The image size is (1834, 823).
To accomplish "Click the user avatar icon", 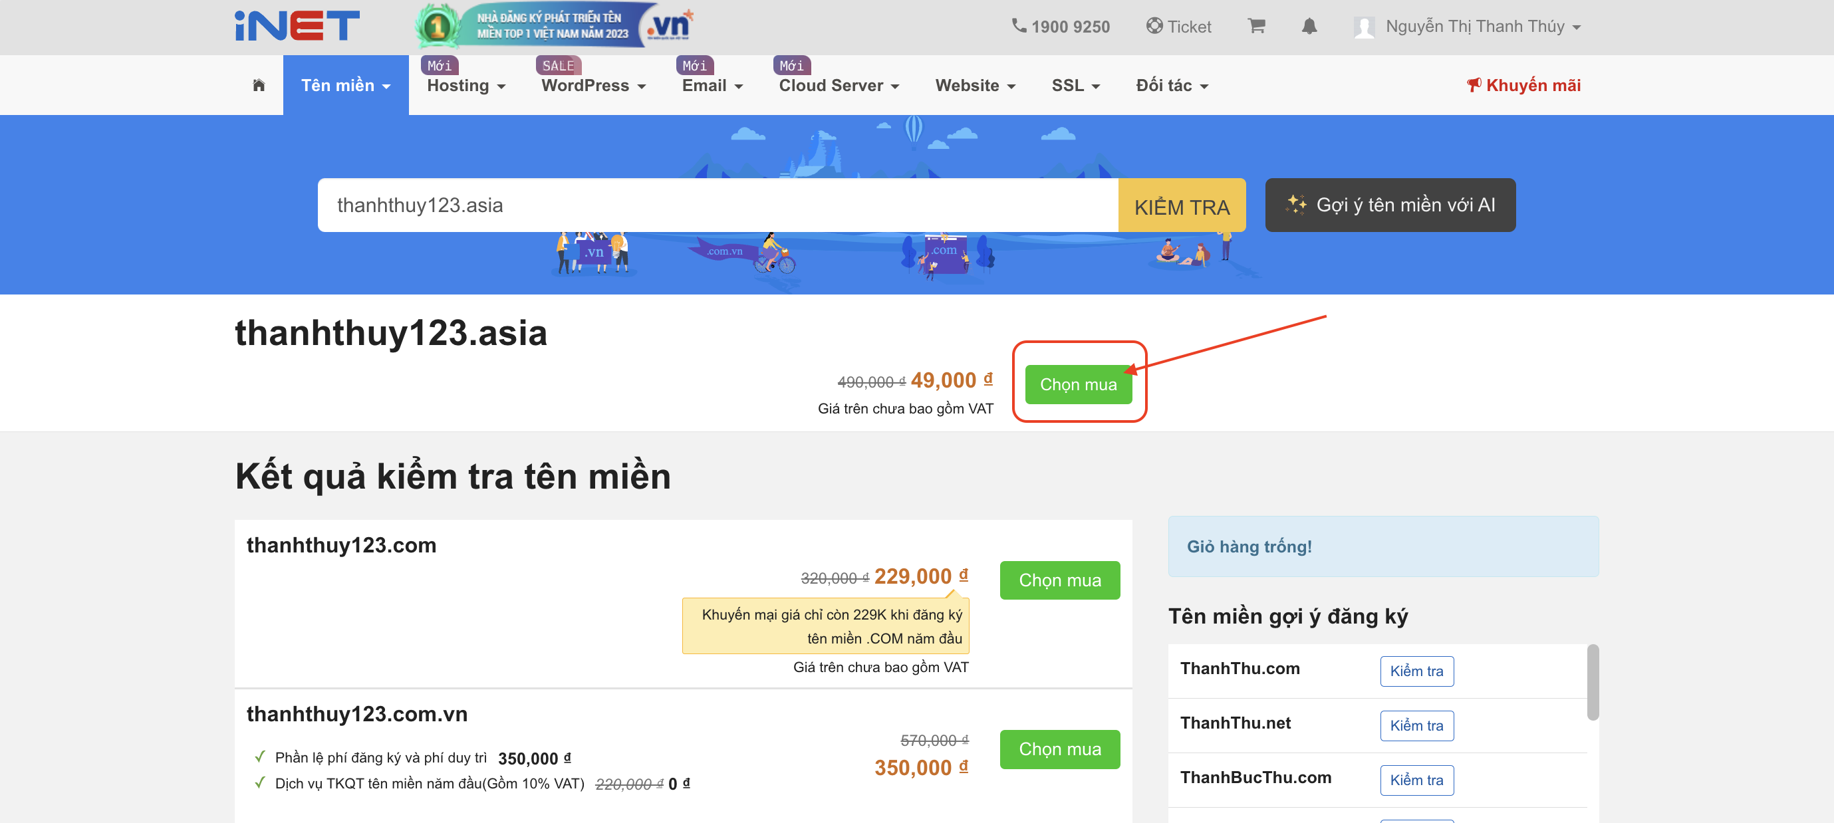I will tap(1364, 27).
